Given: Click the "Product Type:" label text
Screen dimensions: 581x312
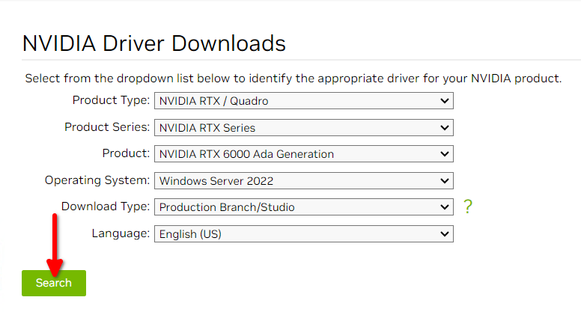Looking at the screenshot, I should pyautogui.click(x=111, y=100).
